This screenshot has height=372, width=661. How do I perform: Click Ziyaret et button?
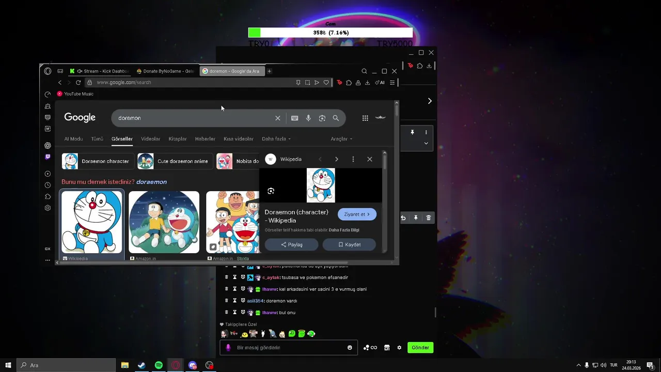[x=357, y=214]
